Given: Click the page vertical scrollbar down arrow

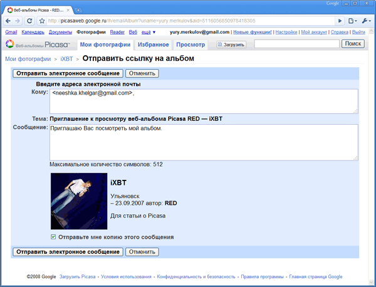Looking at the screenshot, I should (x=371, y=281).
